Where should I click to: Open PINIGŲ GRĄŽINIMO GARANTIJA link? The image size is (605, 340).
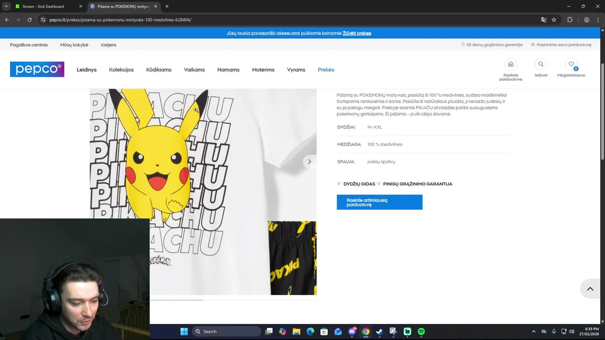point(418,184)
